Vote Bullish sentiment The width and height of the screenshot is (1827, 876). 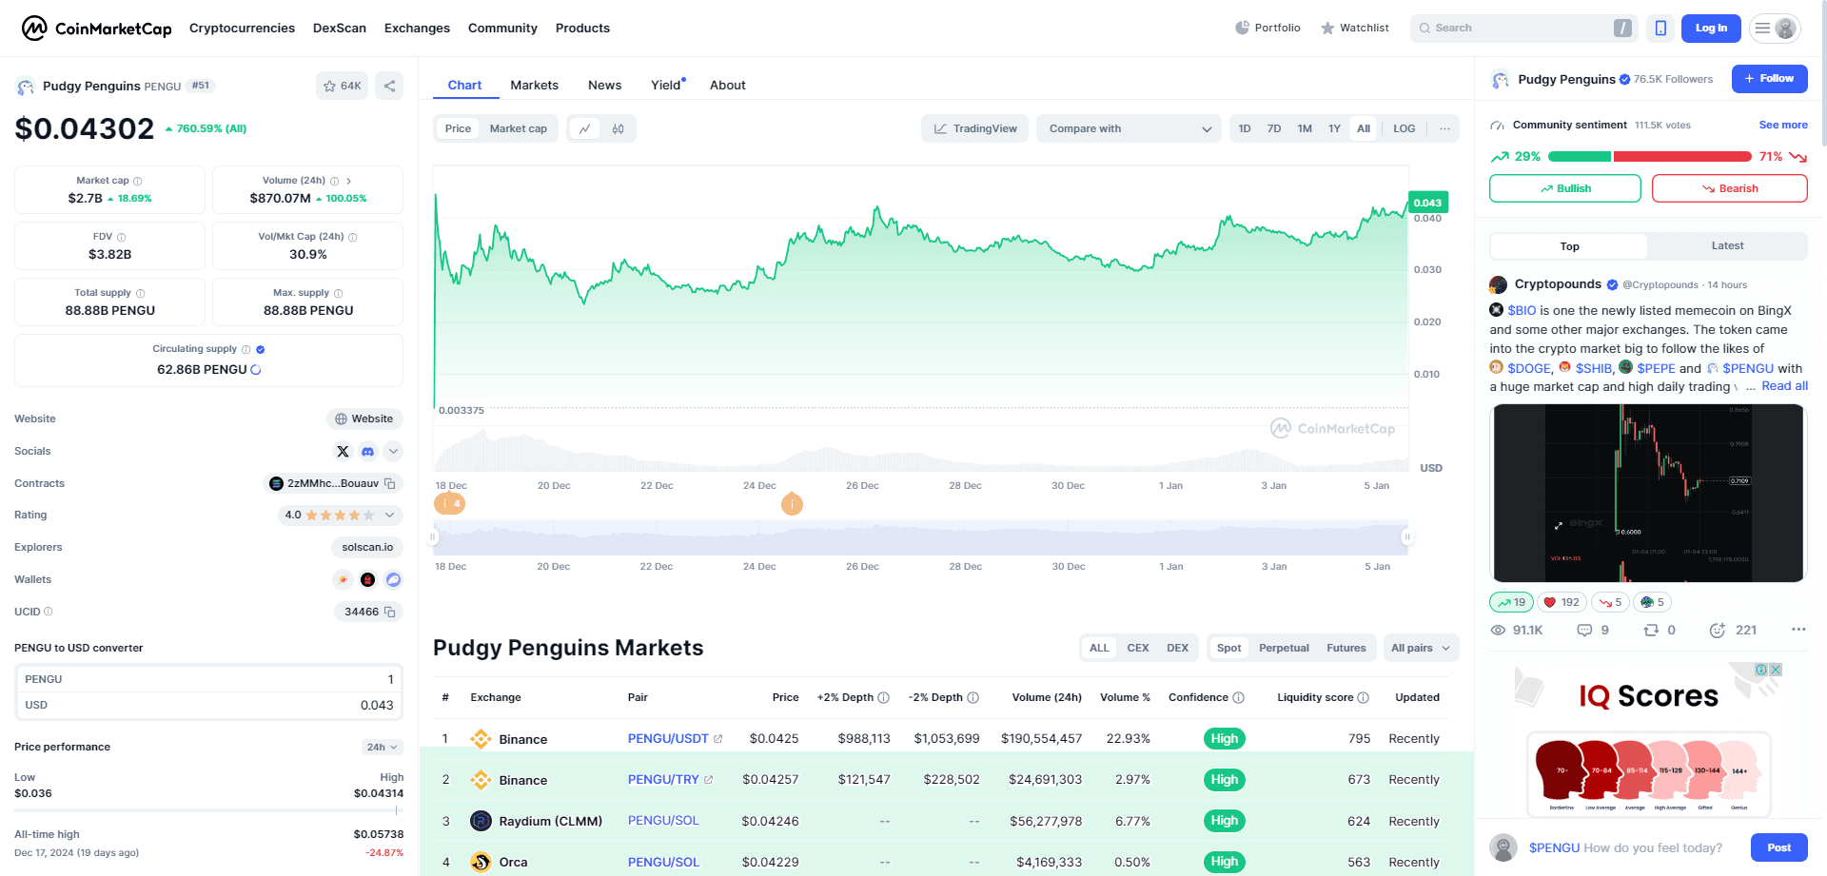[1564, 188]
